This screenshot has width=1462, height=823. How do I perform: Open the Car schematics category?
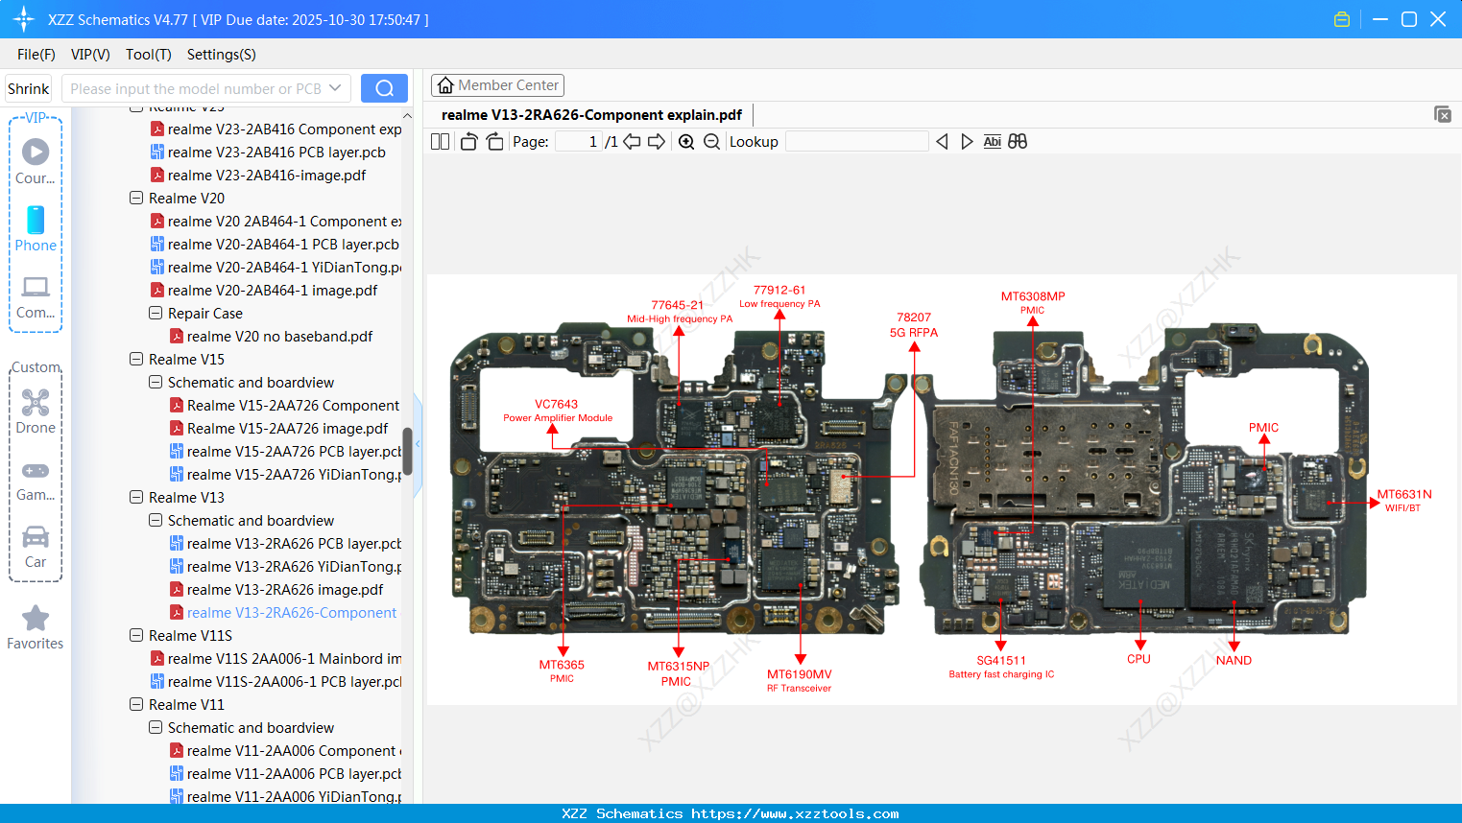click(35, 537)
